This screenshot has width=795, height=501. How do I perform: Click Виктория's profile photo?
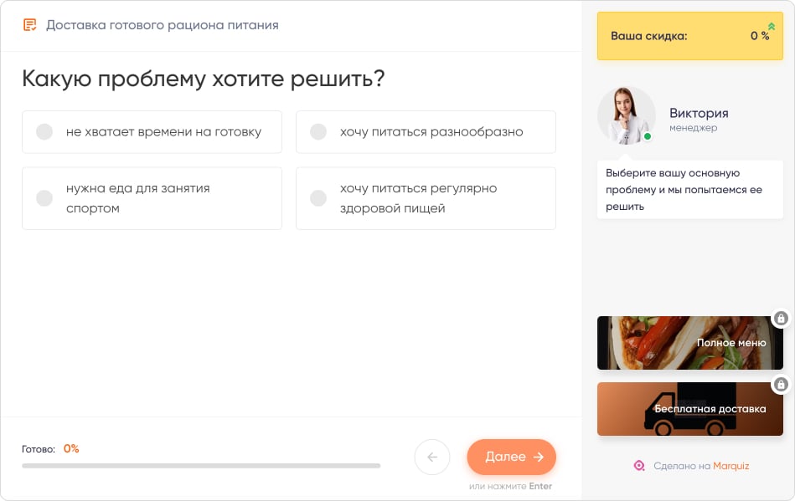(x=626, y=115)
